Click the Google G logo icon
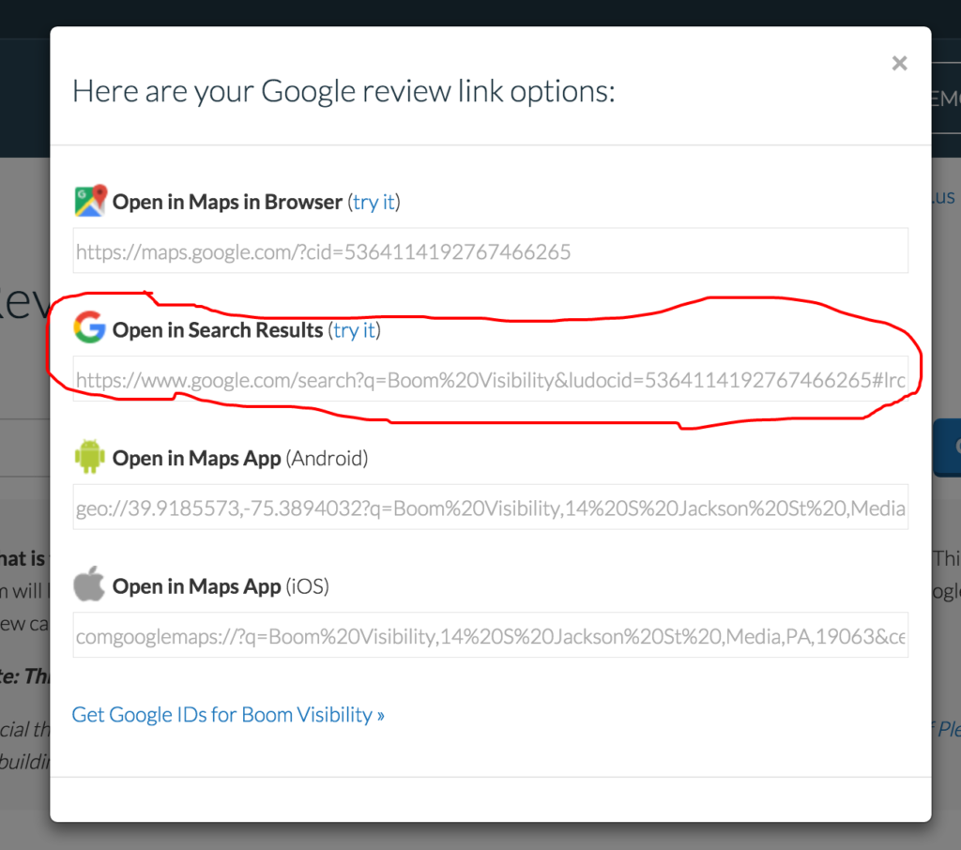The image size is (961, 850). click(x=90, y=327)
